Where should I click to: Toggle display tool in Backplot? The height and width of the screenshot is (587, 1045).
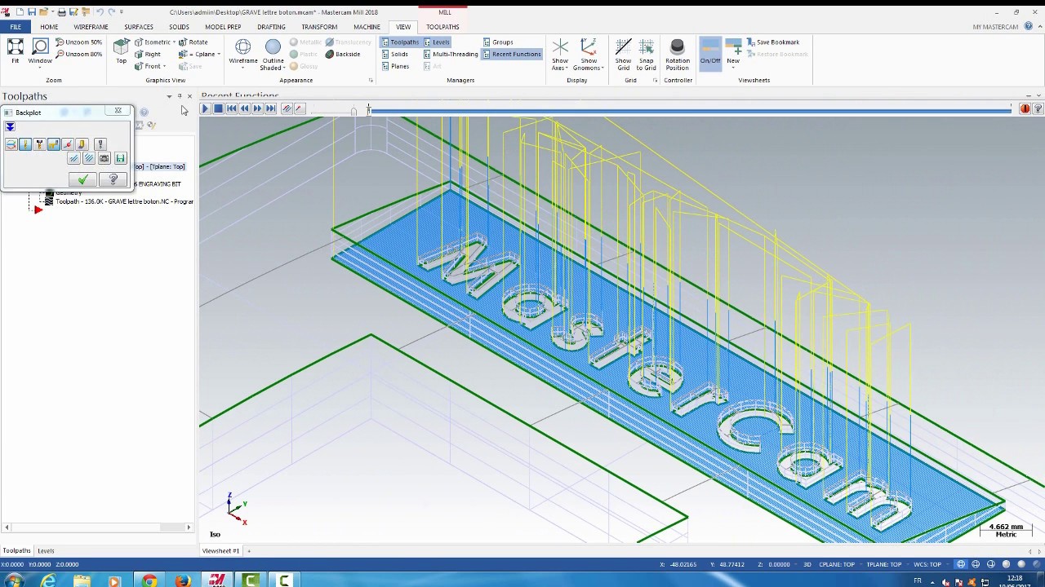pyautogui.click(x=25, y=144)
